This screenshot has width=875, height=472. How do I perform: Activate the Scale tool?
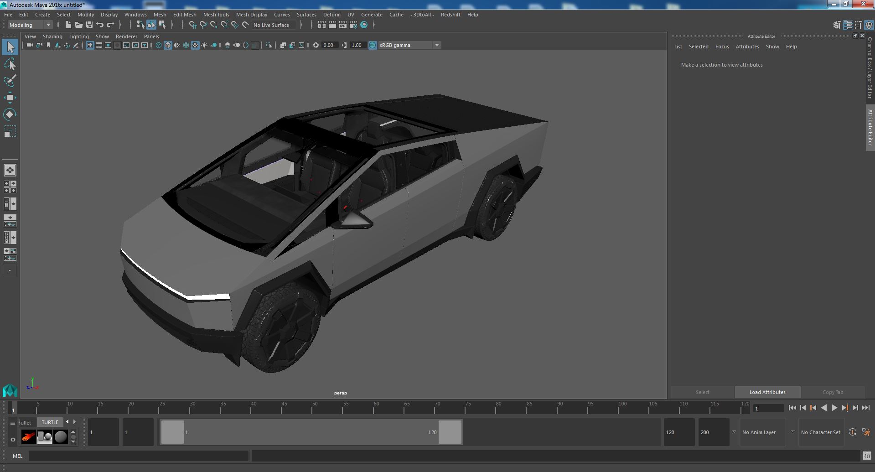[10, 131]
